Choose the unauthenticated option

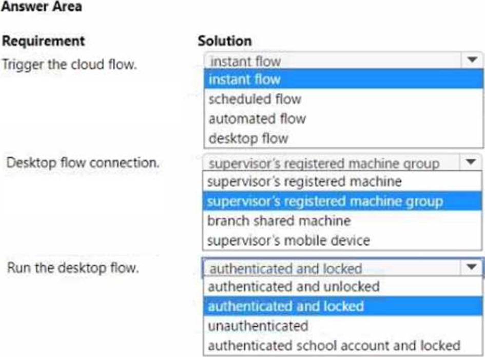point(343,326)
